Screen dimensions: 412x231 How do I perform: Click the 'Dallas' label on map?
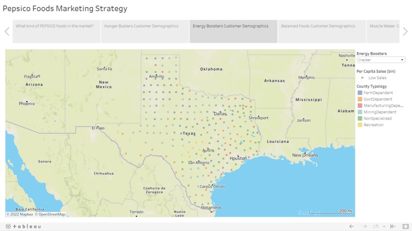coord(220,114)
